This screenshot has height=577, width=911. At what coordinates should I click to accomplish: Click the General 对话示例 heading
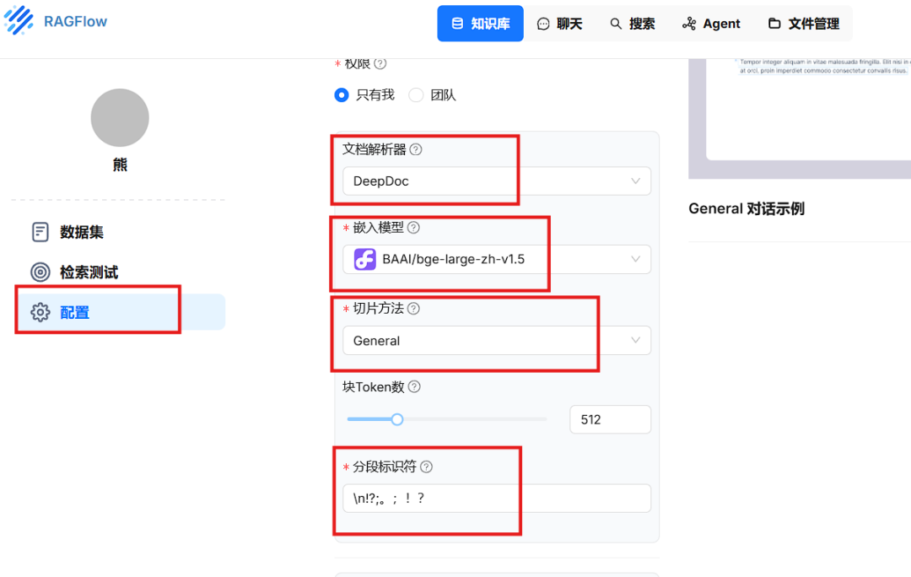[747, 208]
